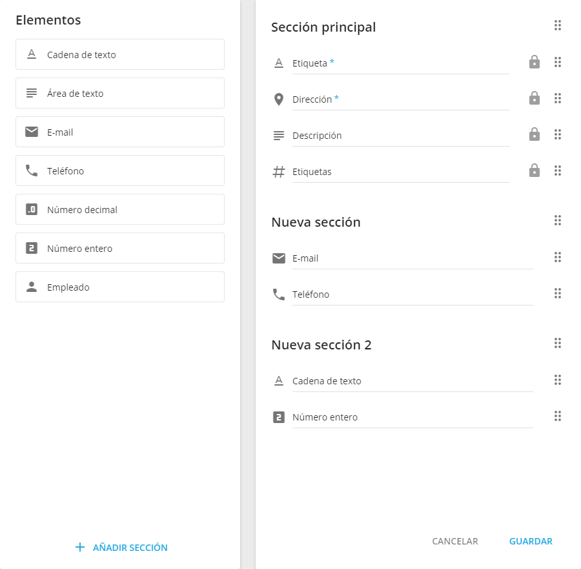
Task: Choose the Número decimal element
Action: (x=120, y=209)
